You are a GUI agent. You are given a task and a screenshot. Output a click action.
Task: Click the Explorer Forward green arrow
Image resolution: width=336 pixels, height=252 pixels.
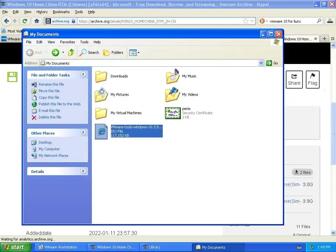coord(55,52)
